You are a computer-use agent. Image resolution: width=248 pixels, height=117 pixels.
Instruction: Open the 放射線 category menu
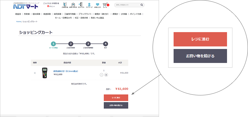tap(27, 14)
